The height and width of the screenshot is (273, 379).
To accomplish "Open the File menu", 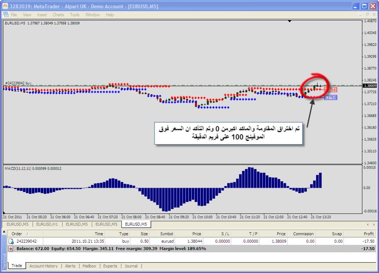I will [x=14, y=15].
